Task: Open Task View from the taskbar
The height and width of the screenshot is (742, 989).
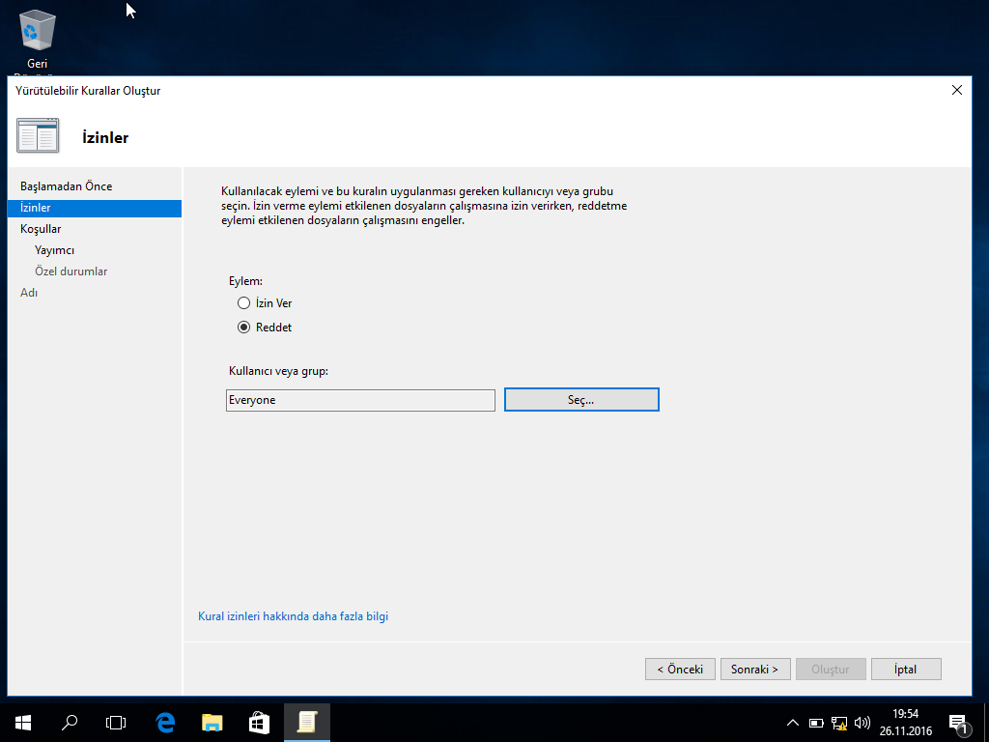Action: [x=116, y=722]
